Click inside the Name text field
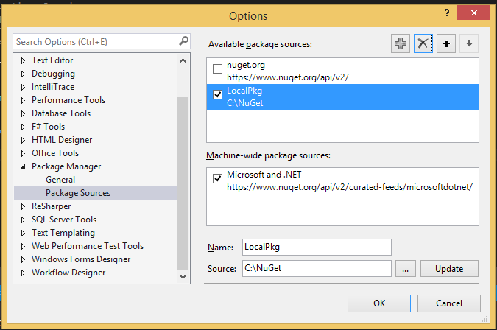 pos(317,247)
